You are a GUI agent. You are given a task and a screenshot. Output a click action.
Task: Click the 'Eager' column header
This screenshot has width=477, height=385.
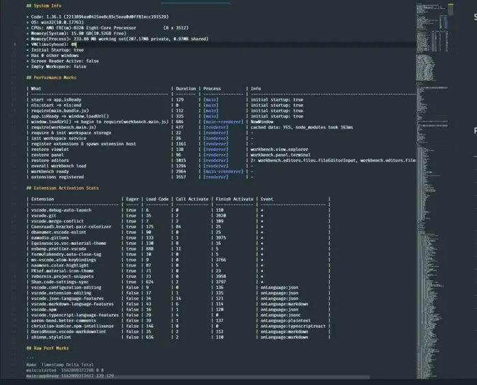[132, 199]
